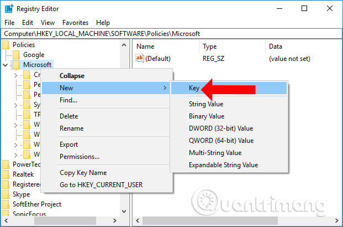Choose Multi-String Value from the submenu
343x227 pixels.
point(215,153)
